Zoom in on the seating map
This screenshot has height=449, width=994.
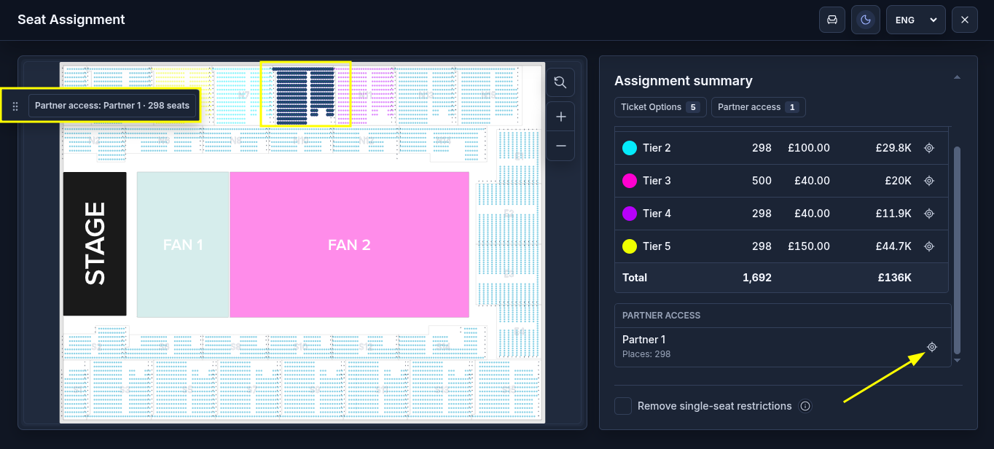tap(560, 117)
